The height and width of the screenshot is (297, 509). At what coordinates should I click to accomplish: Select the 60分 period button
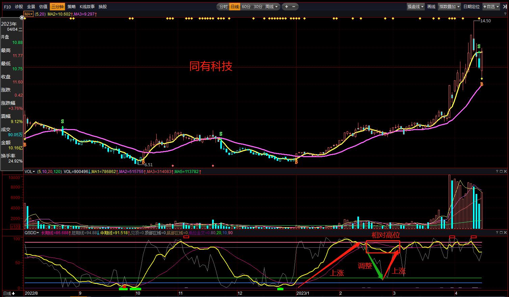(246, 7)
